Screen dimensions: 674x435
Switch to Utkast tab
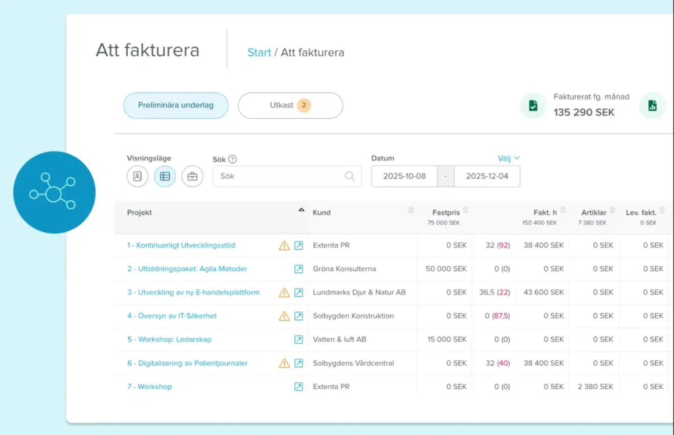(290, 105)
